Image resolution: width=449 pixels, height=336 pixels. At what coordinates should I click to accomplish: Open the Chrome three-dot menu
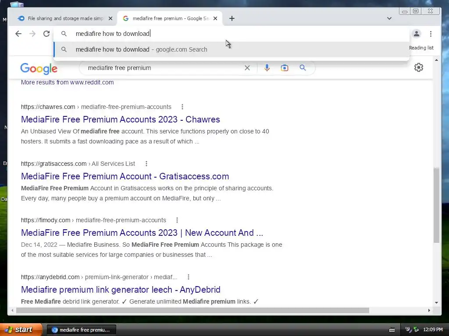pyautogui.click(x=431, y=34)
